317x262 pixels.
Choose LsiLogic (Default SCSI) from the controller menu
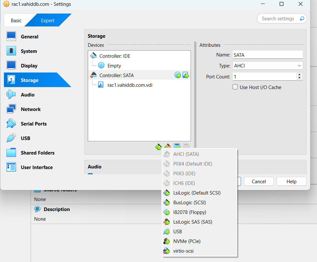tap(197, 193)
